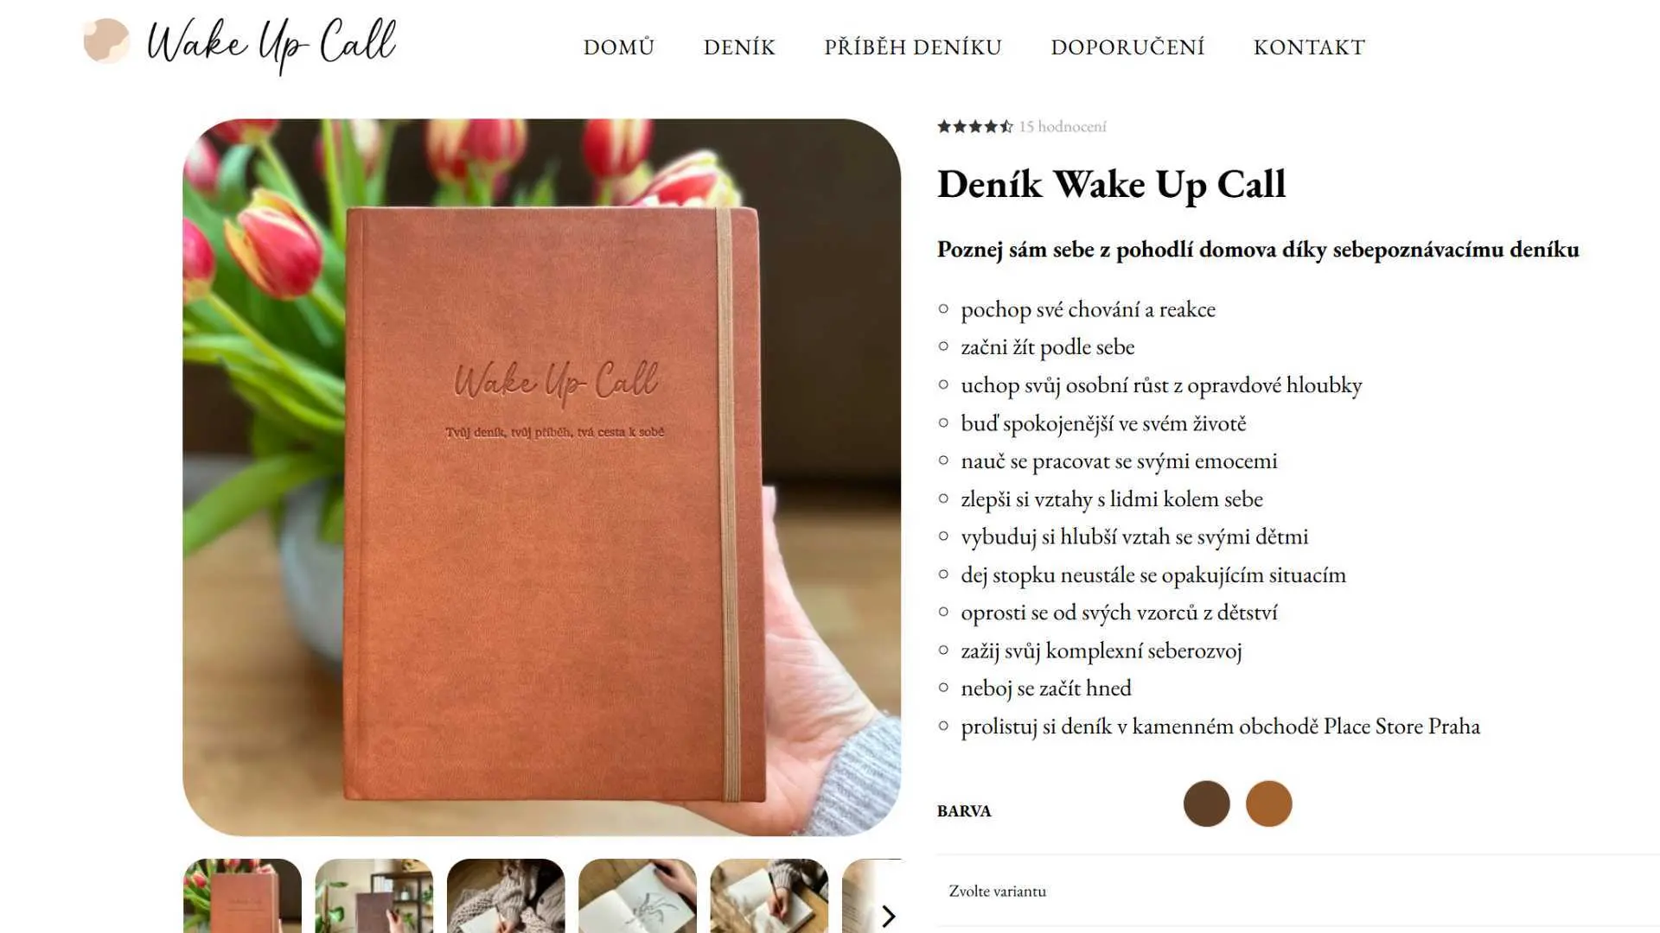1660x933 pixels.
Task: Select the light caramel color swatch
Action: (x=1268, y=803)
